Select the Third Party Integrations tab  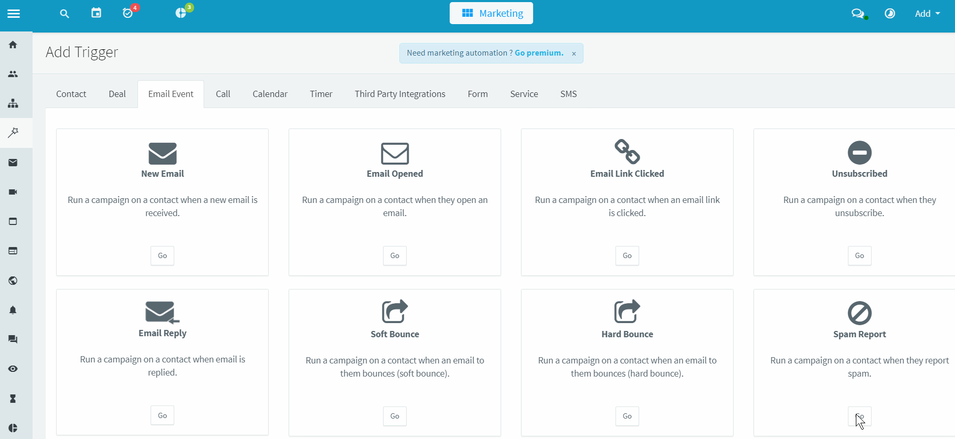click(x=400, y=94)
